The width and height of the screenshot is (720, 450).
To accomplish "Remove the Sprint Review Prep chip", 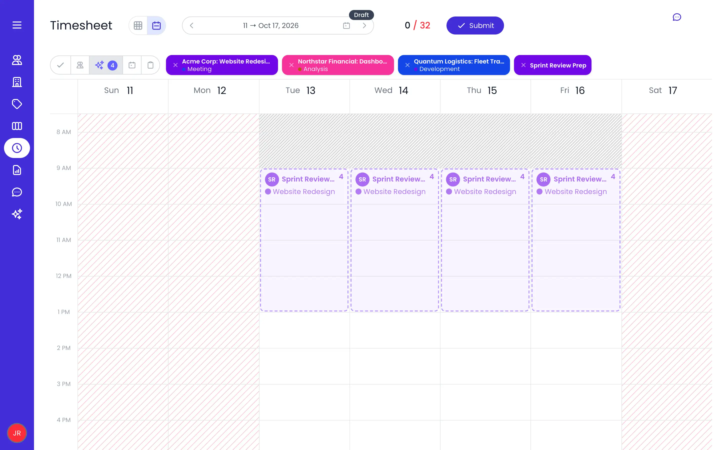I will [524, 65].
